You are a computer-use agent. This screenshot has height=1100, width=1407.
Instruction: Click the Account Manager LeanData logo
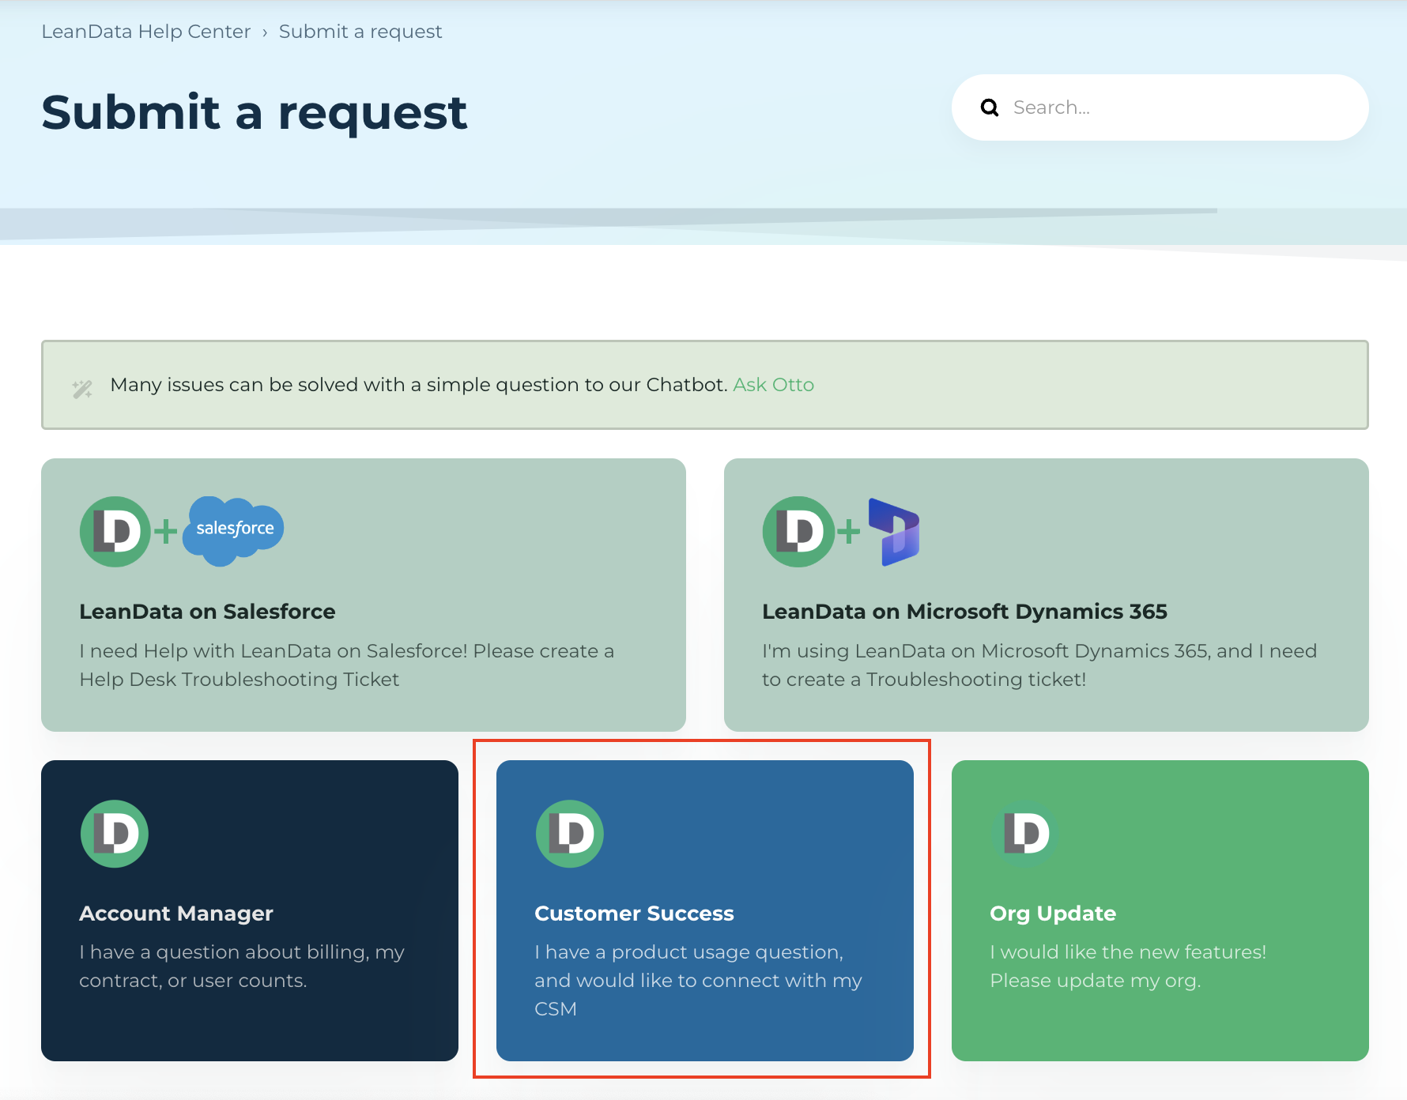[x=115, y=834]
